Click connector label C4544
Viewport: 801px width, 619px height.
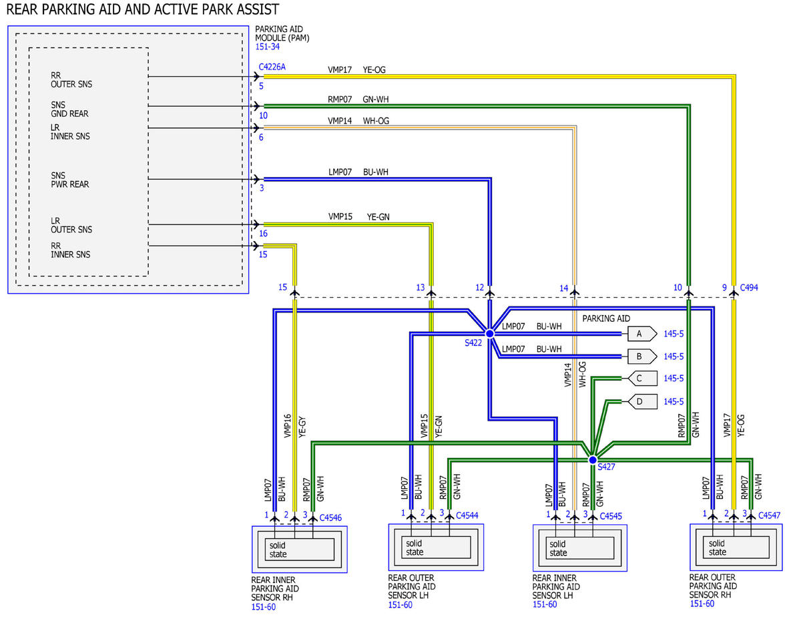click(x=467, y=515)
